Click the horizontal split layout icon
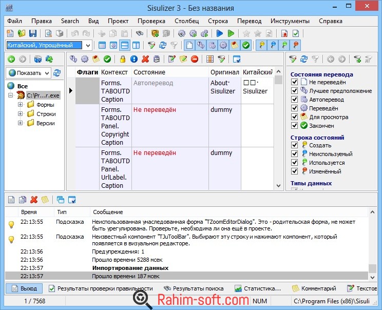The height and width of the screenshot is (310, 382). point(125,45)
